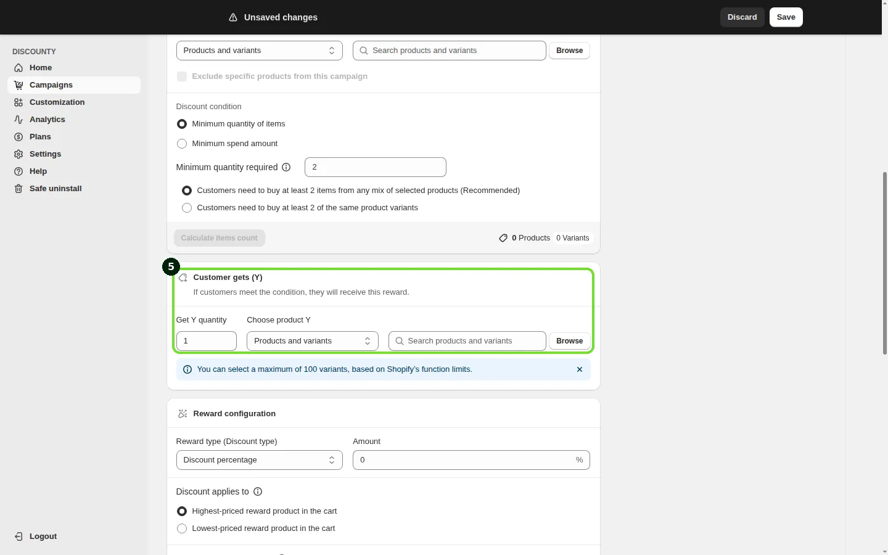Click the Campaigns cart icon
888x555 pixels.
click(18, 85)
